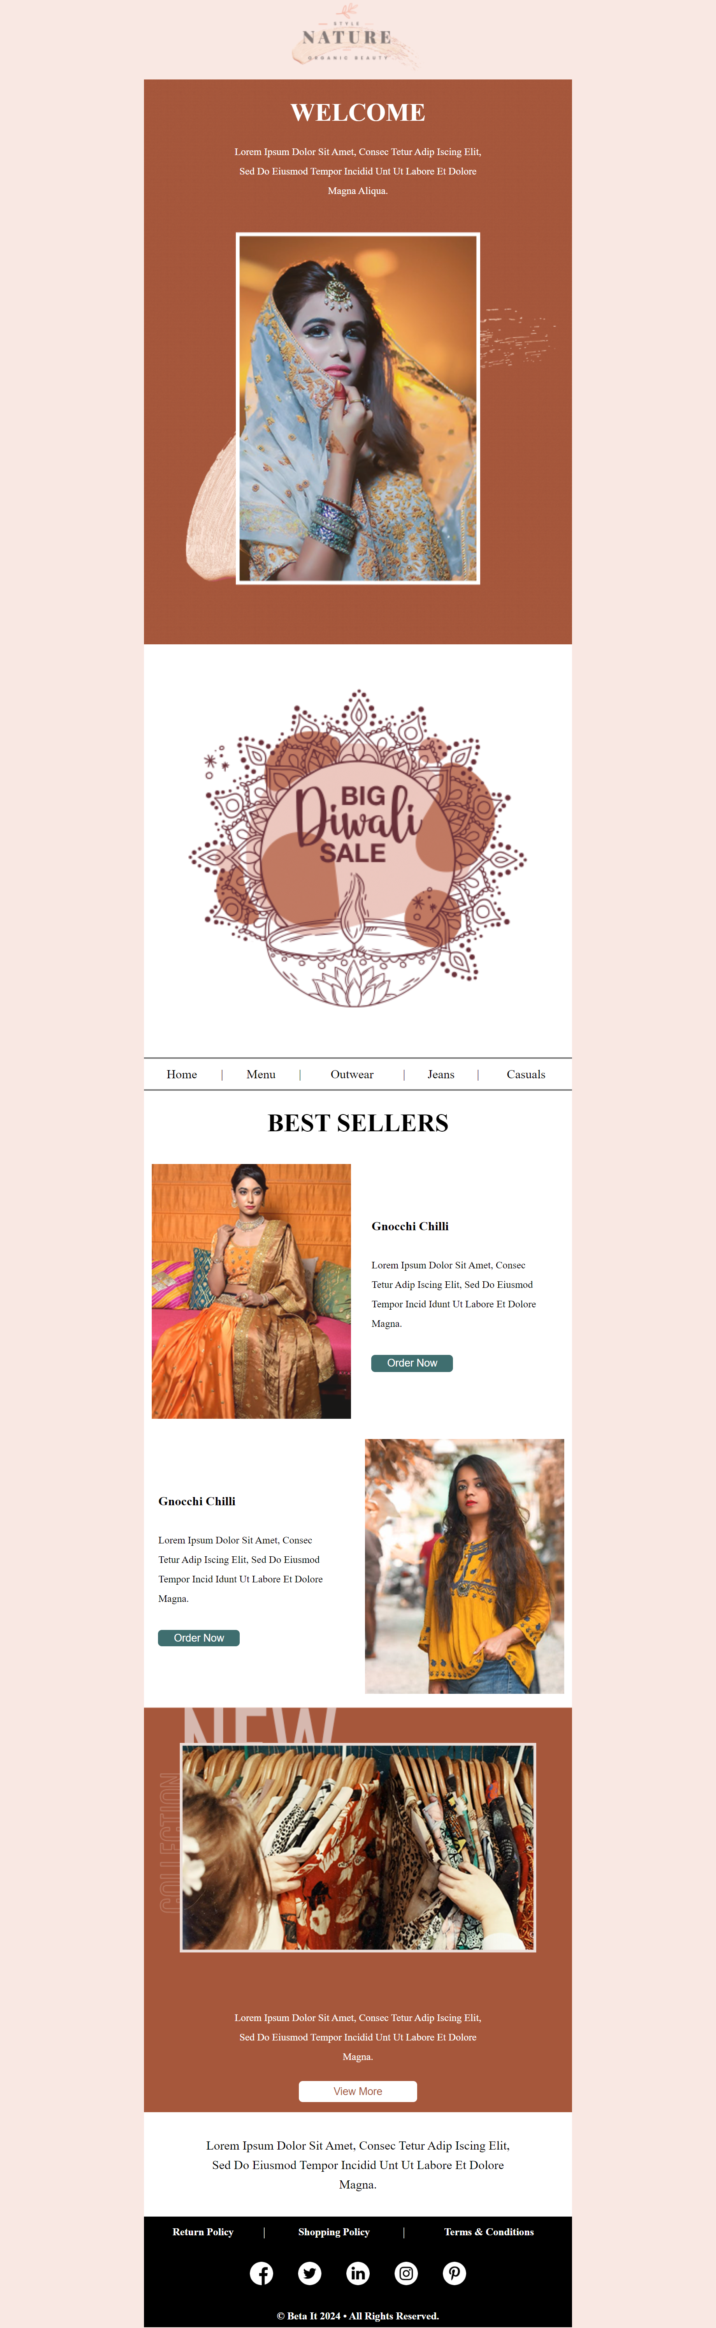
Task: Open the Pinterest social icon
Action: point(454,2273)
